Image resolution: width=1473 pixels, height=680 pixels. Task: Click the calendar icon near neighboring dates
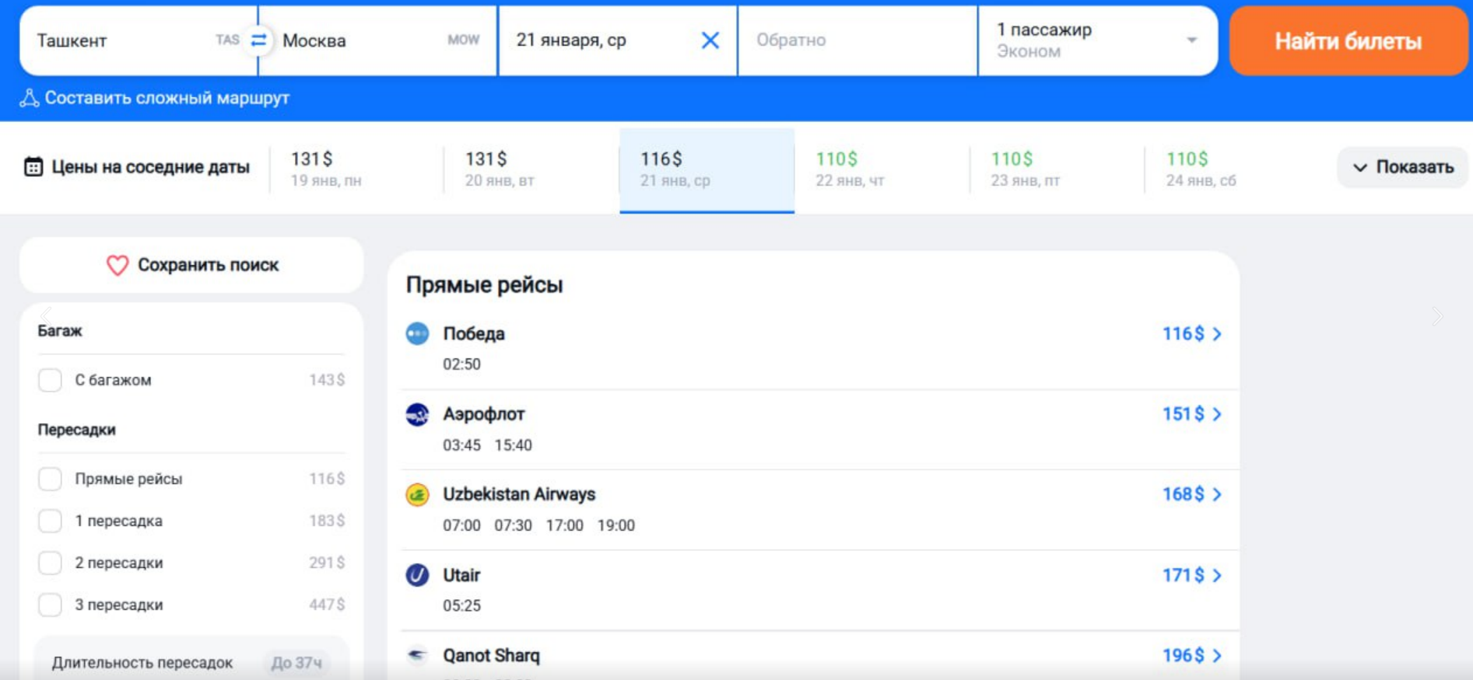(33, 167)
